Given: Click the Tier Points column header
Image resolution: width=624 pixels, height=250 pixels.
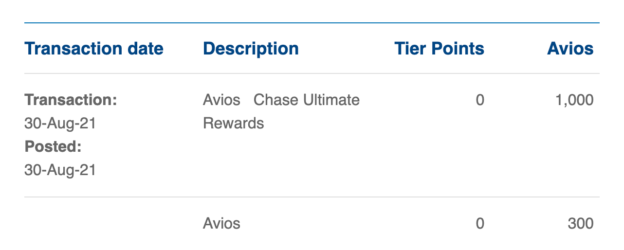Looking at the screenshot, I should tap(439, 49).
